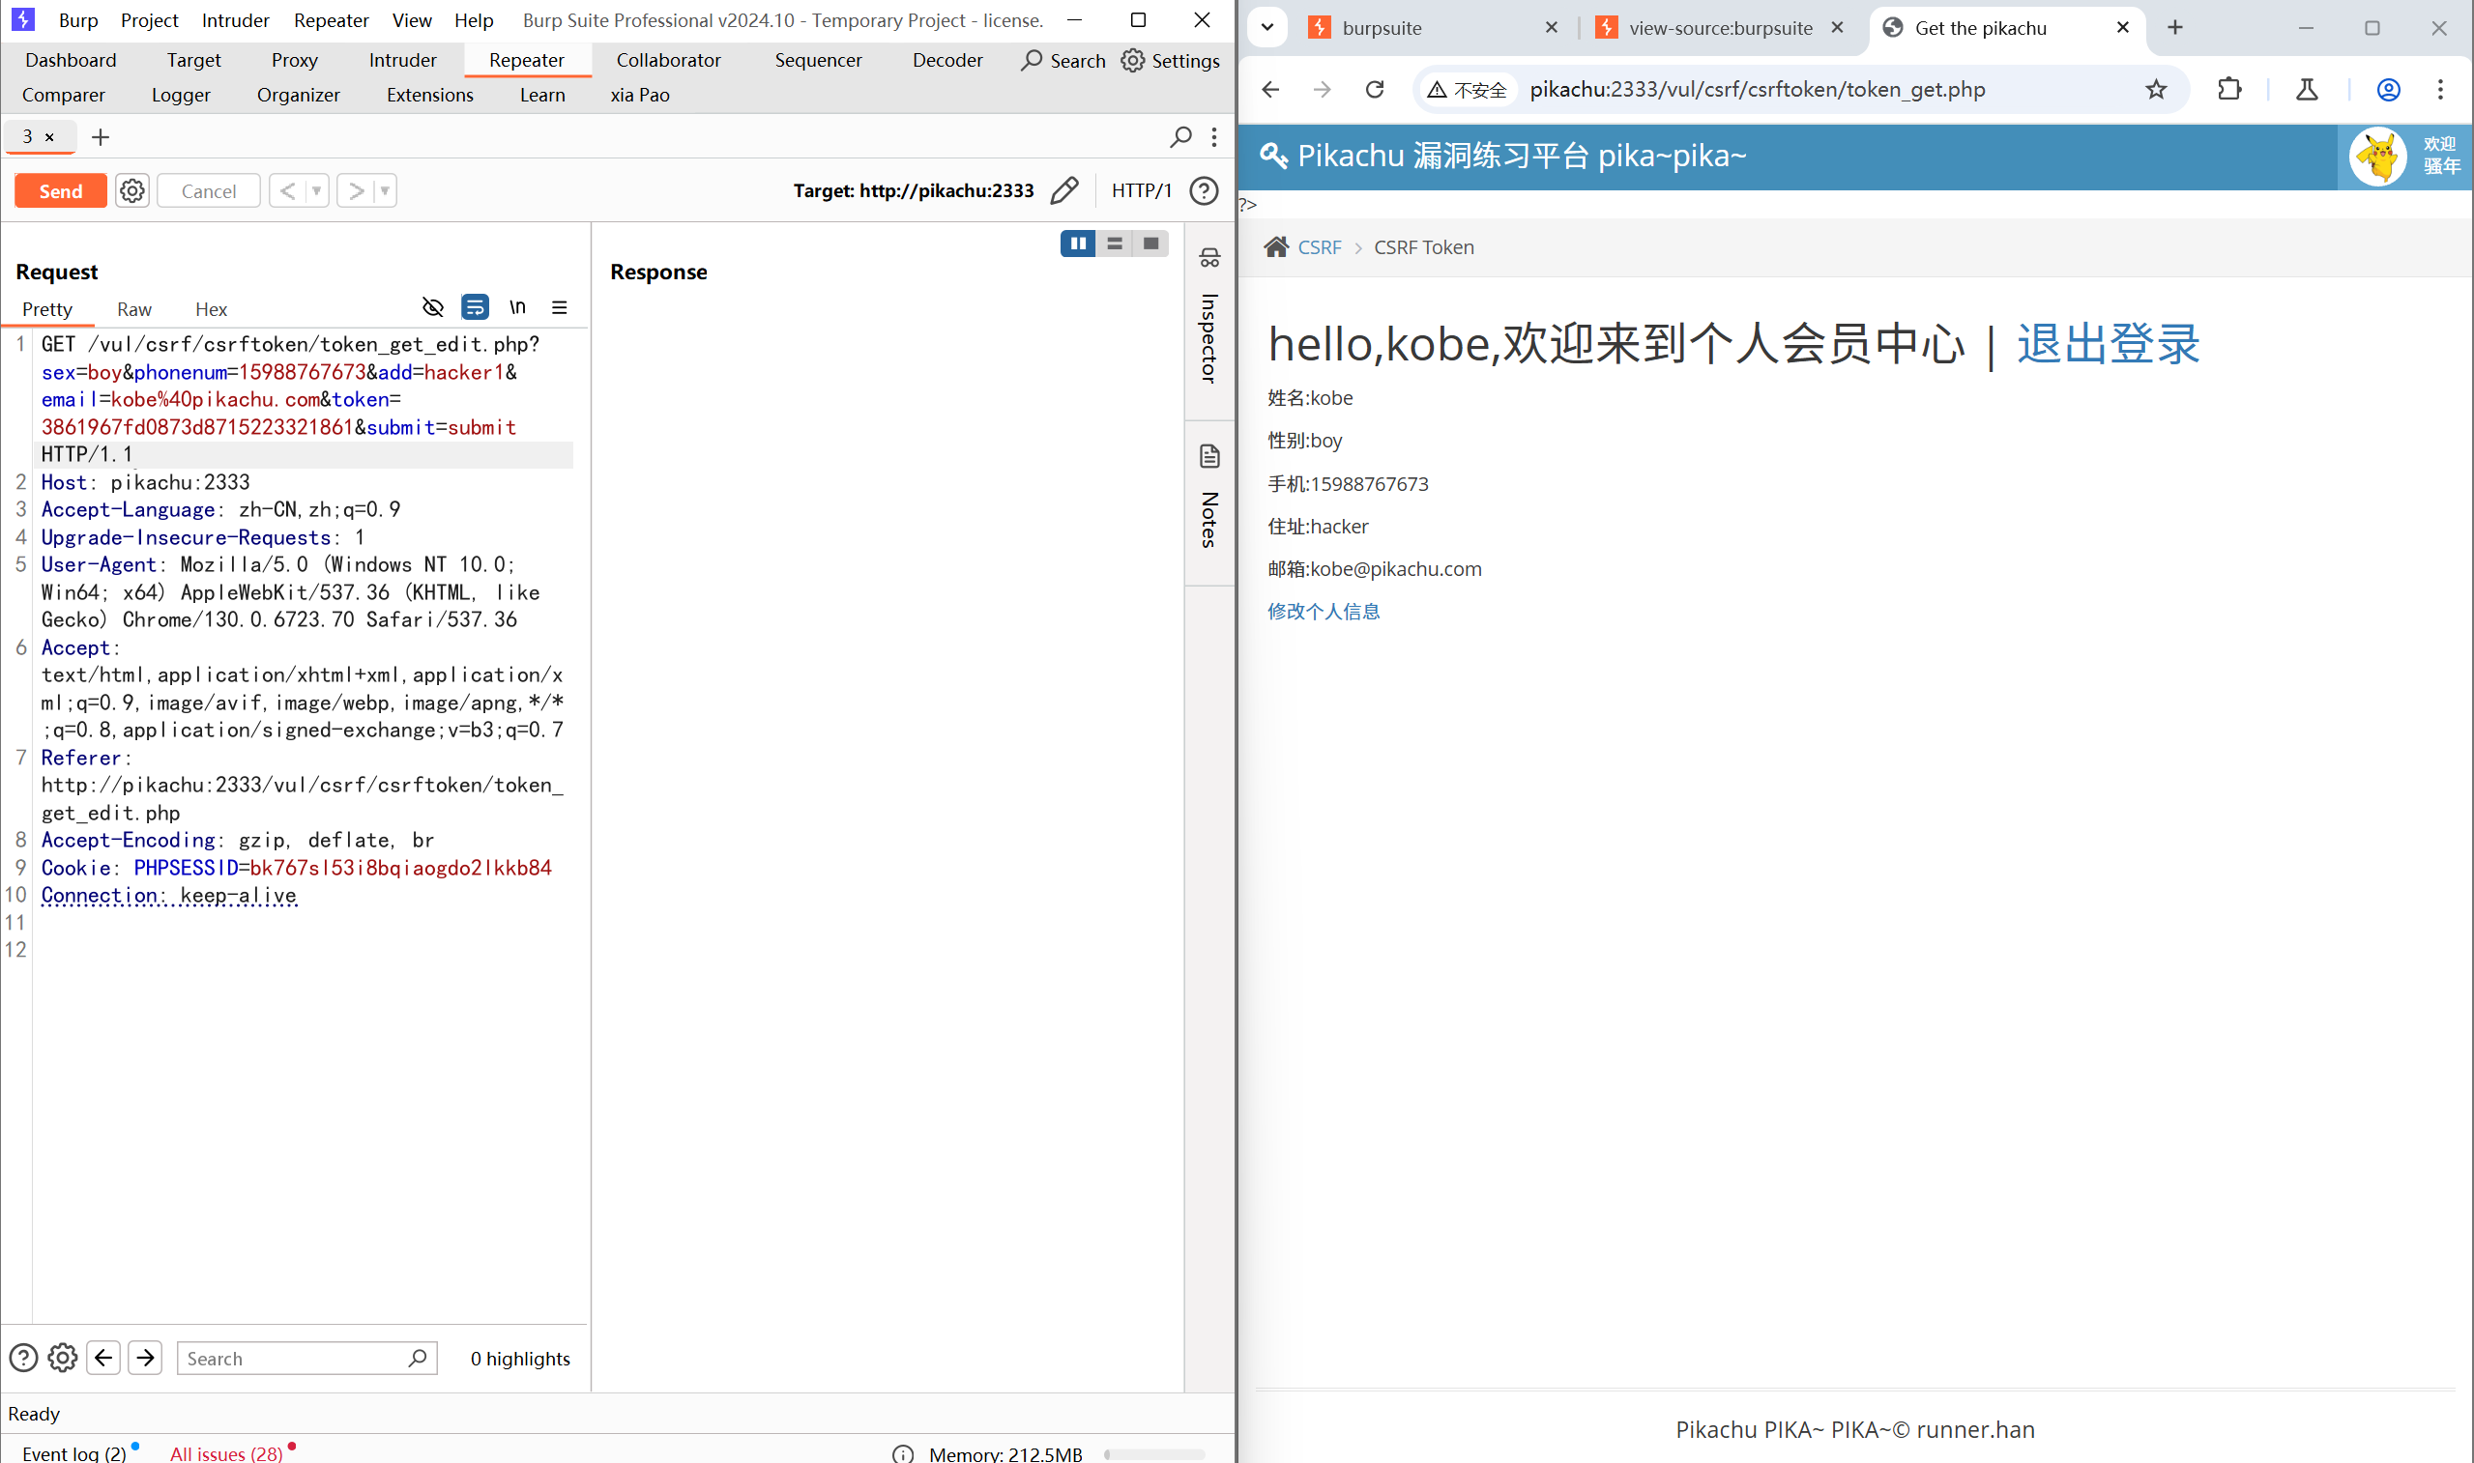Open request editor hamburger menu
The width and height of the screenshot is (2474, 1463).
[559, 306]
